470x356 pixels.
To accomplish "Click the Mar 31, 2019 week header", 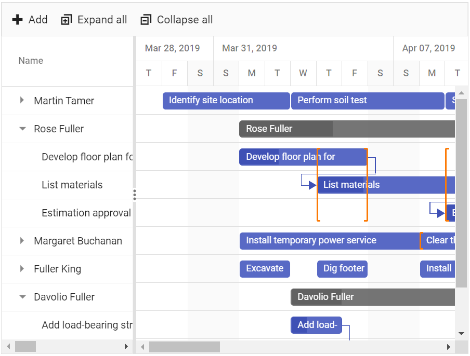I will pyautogui.click(x=250, y=48).
